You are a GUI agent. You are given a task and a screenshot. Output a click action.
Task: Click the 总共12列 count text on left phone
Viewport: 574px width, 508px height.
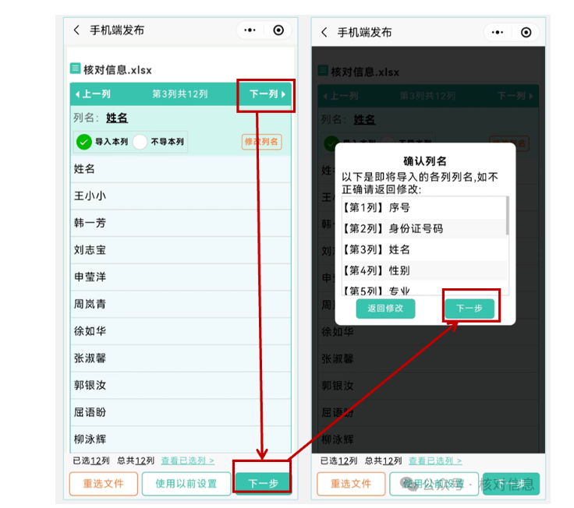(x=136, y=460)
